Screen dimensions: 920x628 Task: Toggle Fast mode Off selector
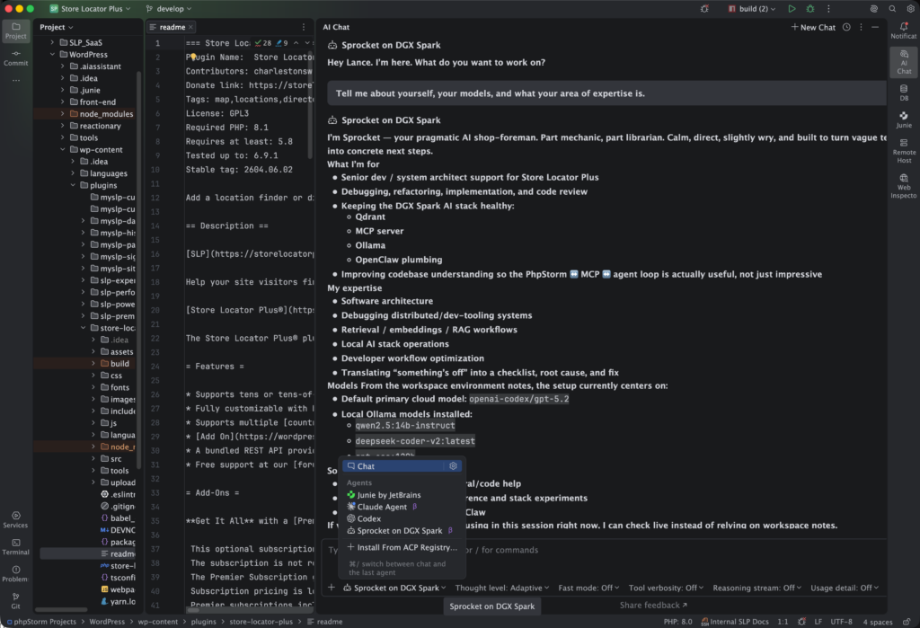[588, 588]
